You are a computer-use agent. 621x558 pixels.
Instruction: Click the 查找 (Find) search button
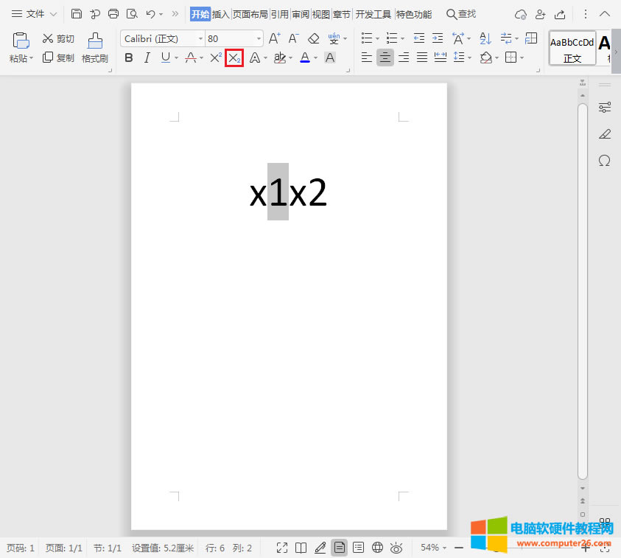click(x=461, y=14)
